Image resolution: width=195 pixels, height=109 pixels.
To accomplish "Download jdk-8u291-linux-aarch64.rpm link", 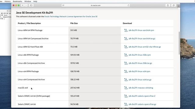I will coord(141,30).
